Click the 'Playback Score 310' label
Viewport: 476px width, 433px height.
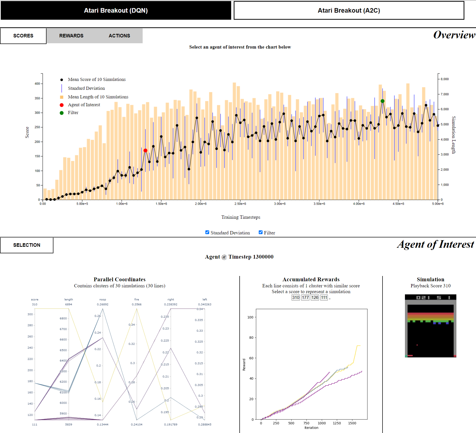tap(430, 286)
